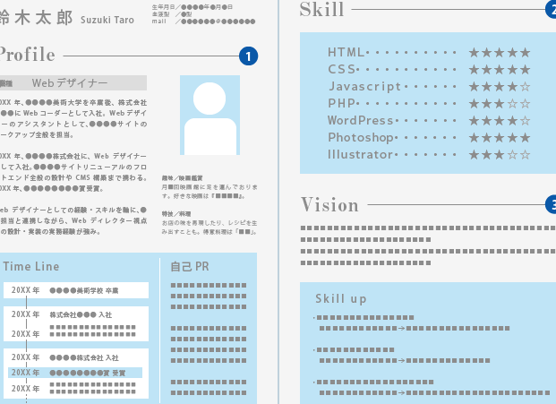Click the HTML five-star rating
The image size is (556, 404).
point(500,53)
